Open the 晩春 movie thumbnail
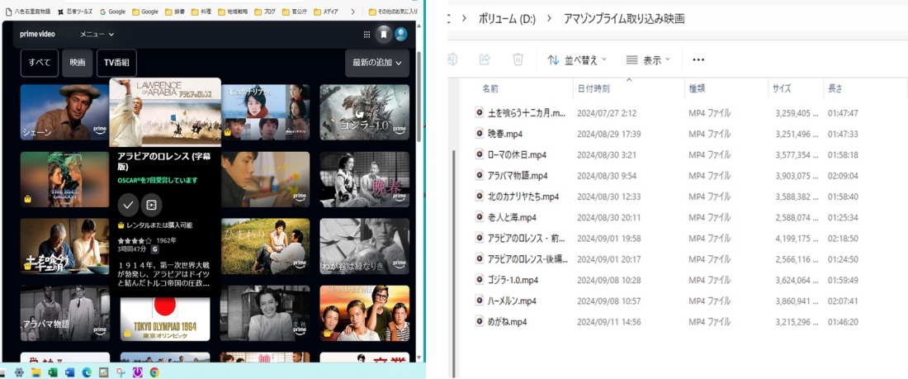908x379 pixels. click(365, 180)
